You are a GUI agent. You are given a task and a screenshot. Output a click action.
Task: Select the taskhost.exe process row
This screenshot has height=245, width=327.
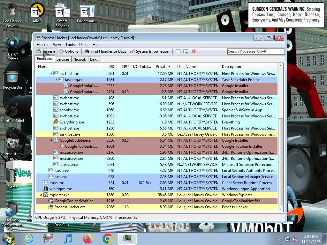[157, 134]
